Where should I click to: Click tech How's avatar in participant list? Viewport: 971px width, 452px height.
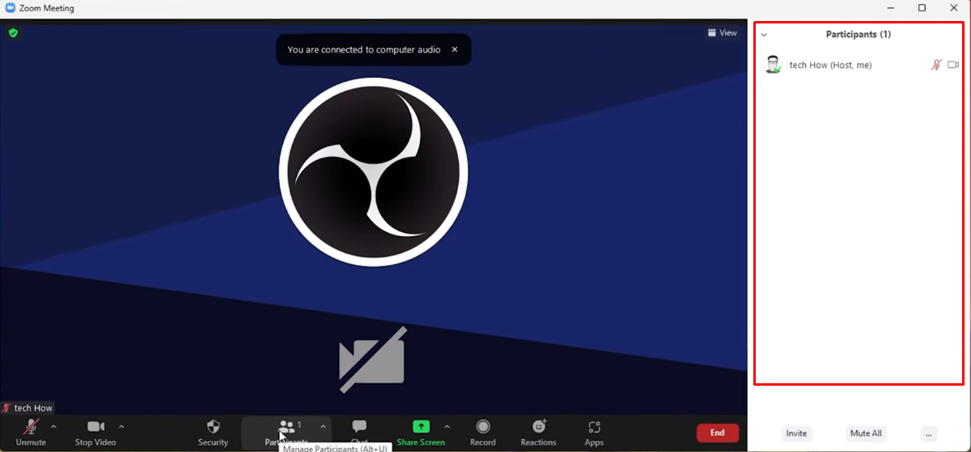[774, 65]
